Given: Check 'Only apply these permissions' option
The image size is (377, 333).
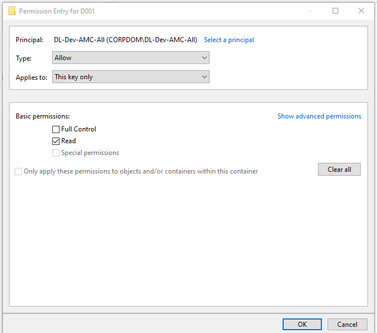Looking at the screenshot, I should pyautogui.click(x=19, y=171).
